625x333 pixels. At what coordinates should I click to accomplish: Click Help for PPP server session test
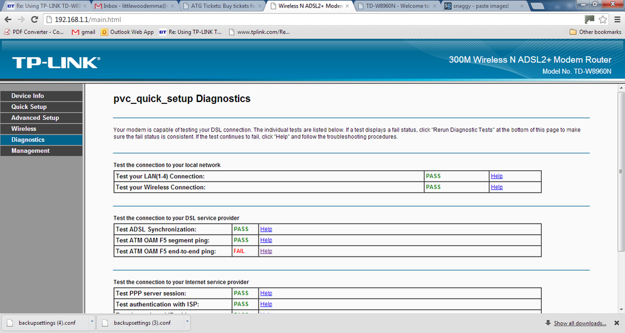(x=266, y=293)
